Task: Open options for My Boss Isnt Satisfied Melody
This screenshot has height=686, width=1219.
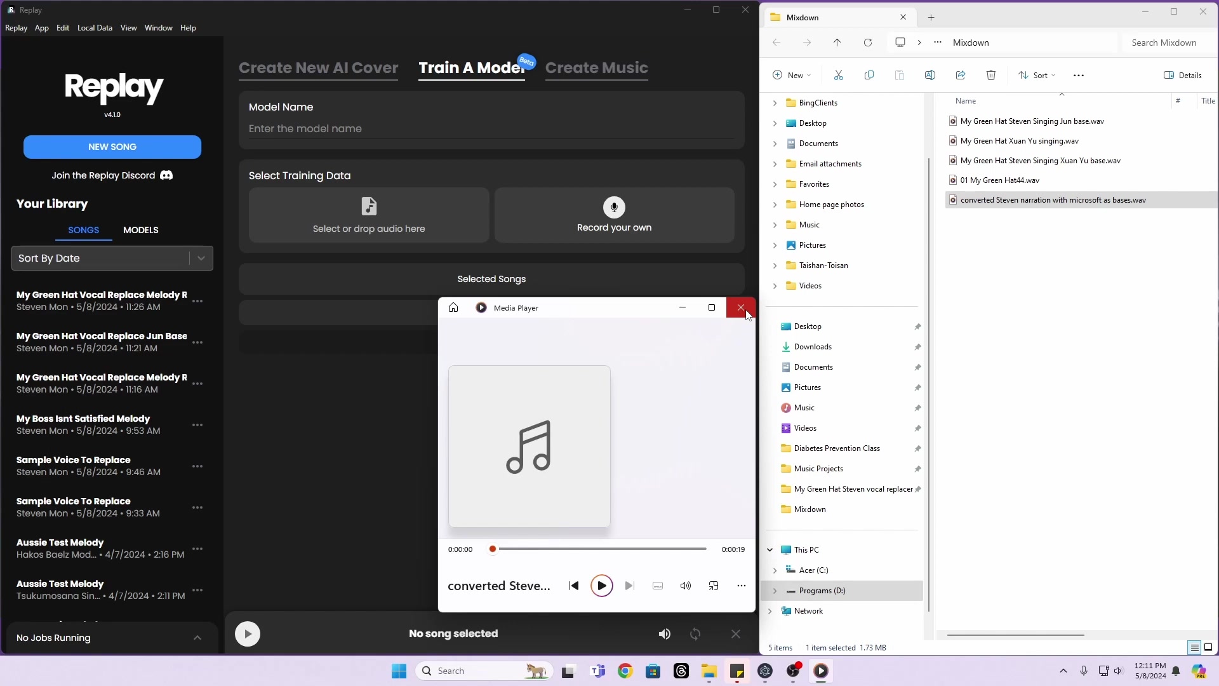Action: [197, 425]
